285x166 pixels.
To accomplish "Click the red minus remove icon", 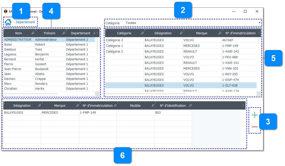I will click(255, 127).
